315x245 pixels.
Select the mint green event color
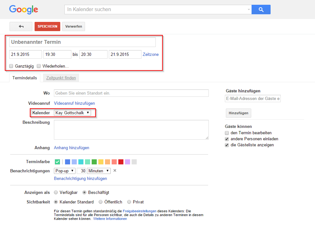87,162
